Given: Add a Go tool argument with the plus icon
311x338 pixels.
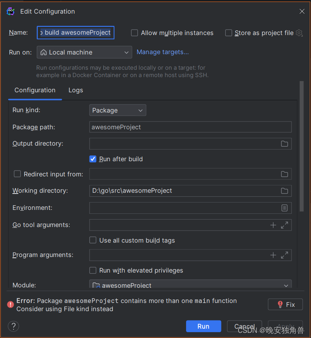Looking at the screenshot, I should tap(273, 225).
